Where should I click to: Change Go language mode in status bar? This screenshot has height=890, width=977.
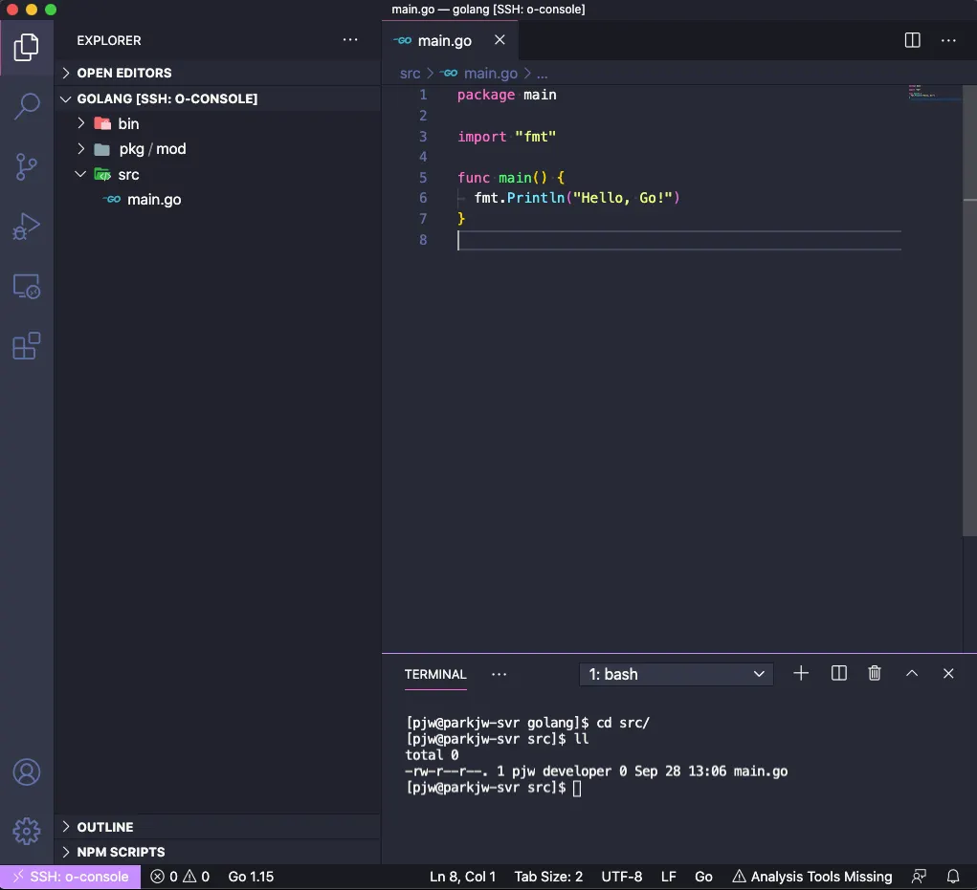pos(702,877)
